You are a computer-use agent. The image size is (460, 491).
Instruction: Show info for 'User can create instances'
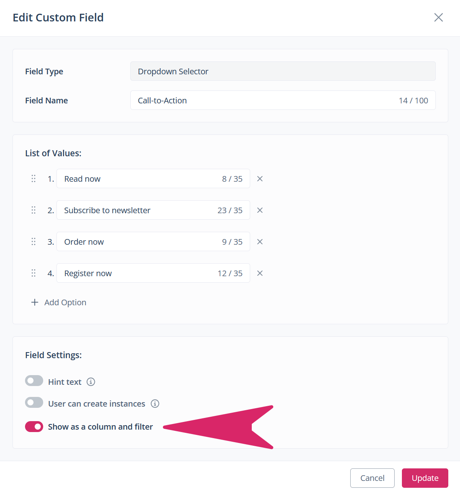click(x=155, y=404)
